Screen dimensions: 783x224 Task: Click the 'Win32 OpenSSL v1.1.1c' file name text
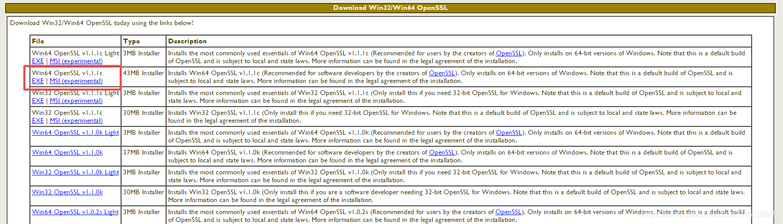point(67,113)
